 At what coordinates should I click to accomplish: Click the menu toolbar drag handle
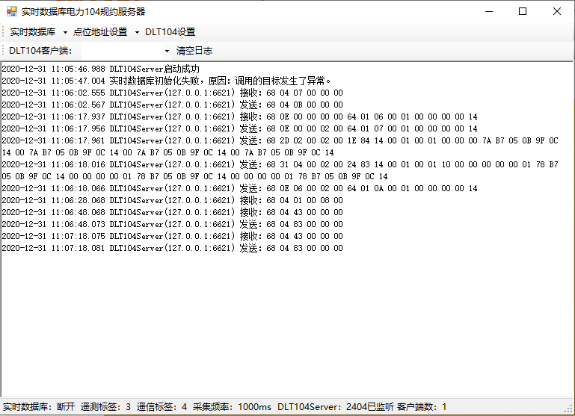point(3,32)
